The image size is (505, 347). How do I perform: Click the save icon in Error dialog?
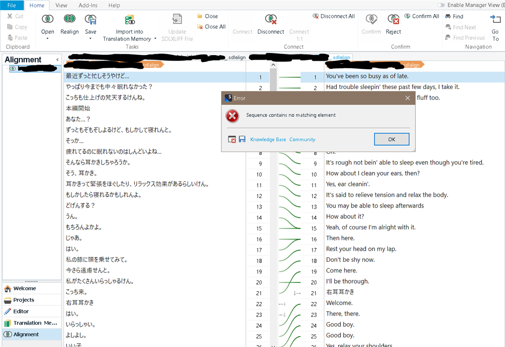point(242,139)
